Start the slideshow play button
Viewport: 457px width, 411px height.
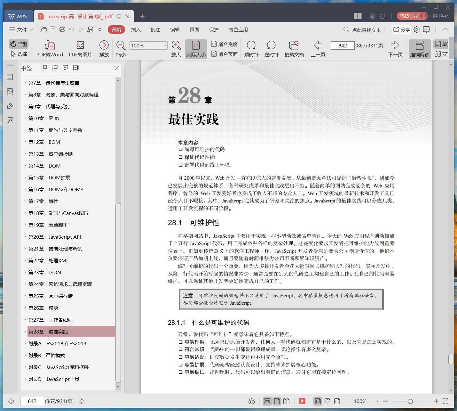pyautogui.click(x=104, y=49)
